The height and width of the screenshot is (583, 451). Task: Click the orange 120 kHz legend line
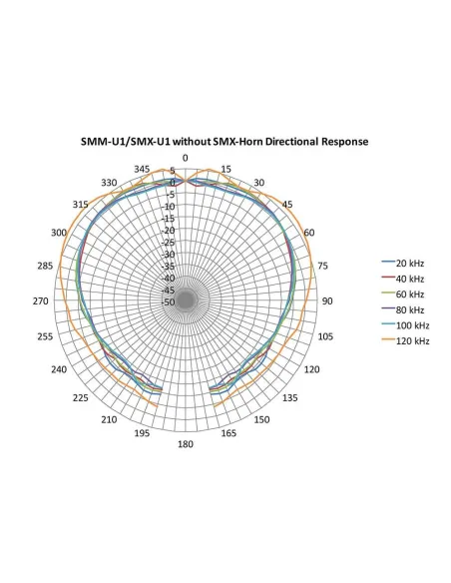388,339
